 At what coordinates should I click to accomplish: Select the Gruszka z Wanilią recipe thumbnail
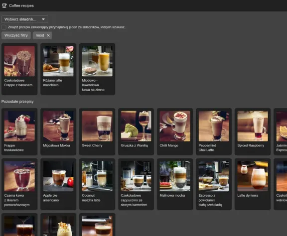136,126
